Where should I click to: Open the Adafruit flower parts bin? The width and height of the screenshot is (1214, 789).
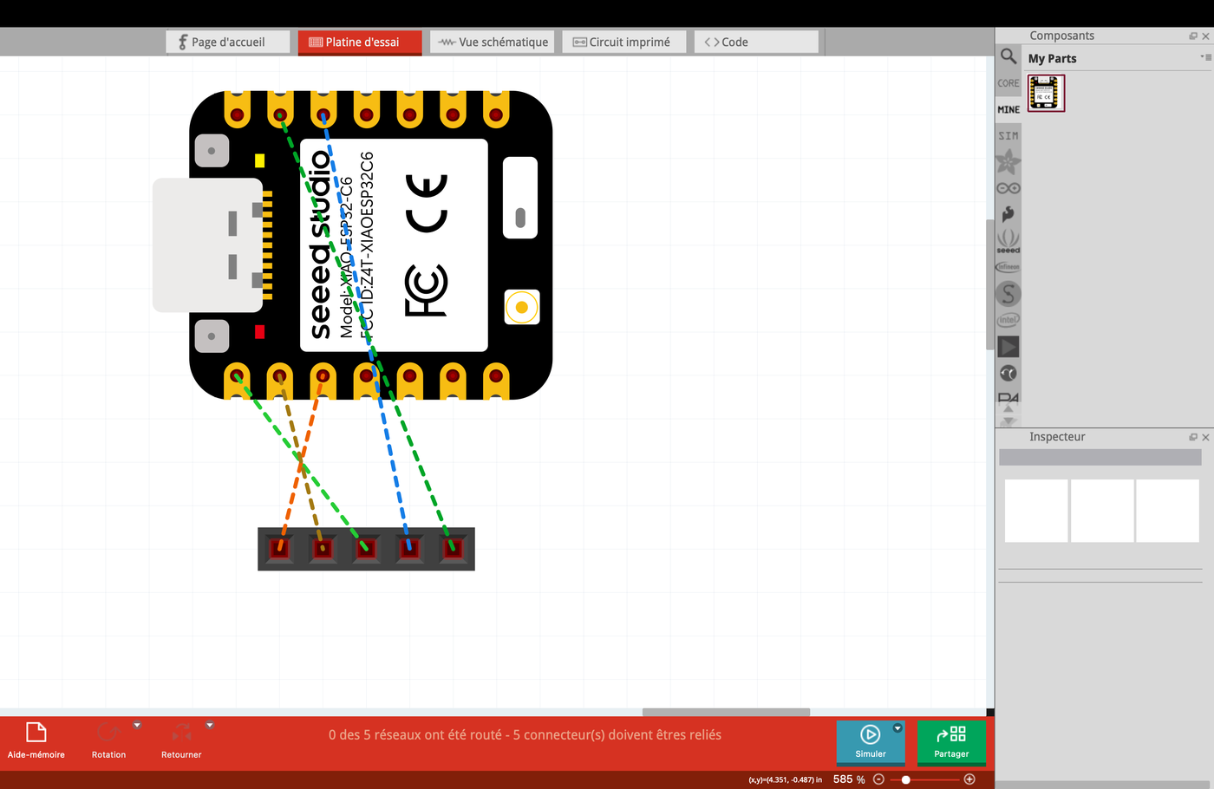(1008, 162)
